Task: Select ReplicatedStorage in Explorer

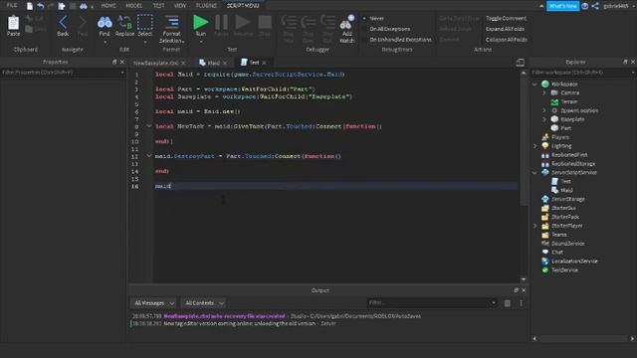Action: (573, 163)
